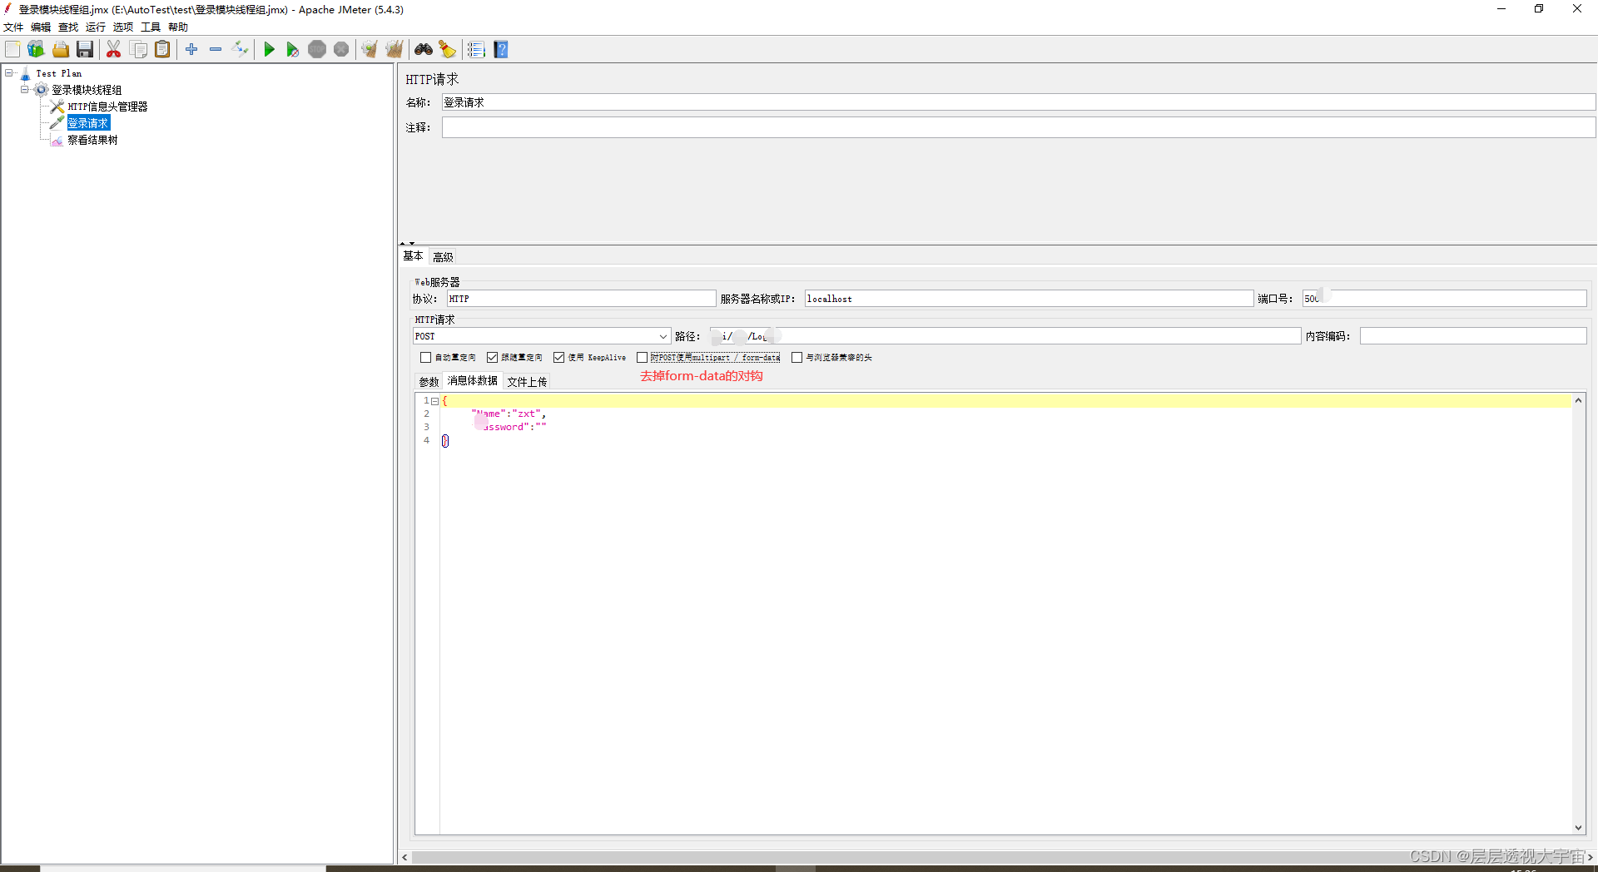This screenshot has height=872, width=1598.
Task: Enable 与浏览器兼容的头 checkbox
Action: tap(797, 358)
